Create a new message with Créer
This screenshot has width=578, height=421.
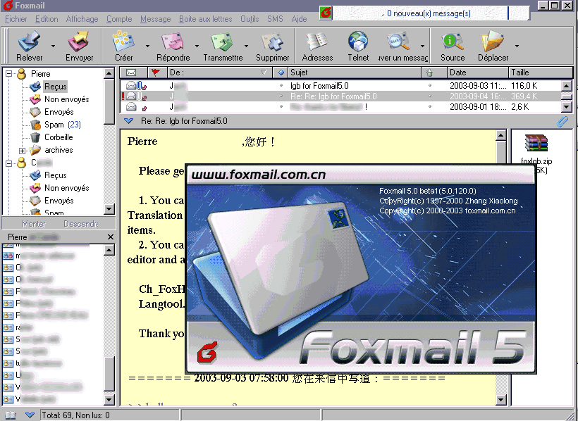point(123,42)
